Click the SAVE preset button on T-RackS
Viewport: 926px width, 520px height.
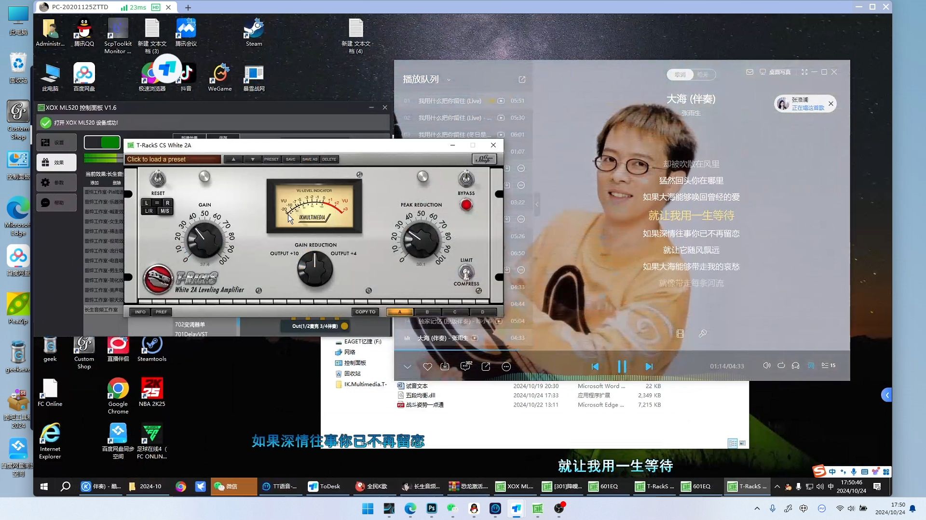point(290,159)
